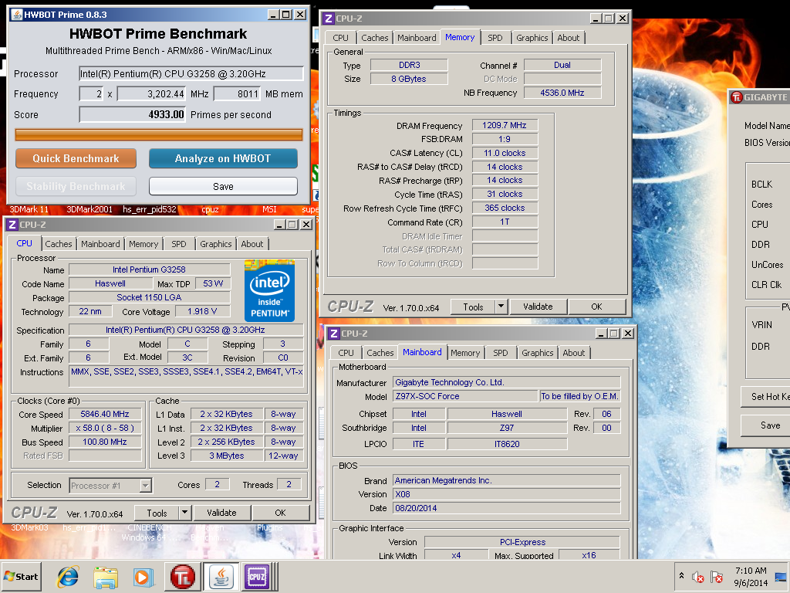Click the volume muted tray icon
Image resolution: width=790 pixels, height=593 pixels.
[697, 577]
